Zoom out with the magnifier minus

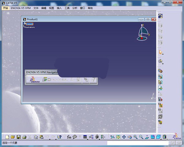tap(141, 137)
